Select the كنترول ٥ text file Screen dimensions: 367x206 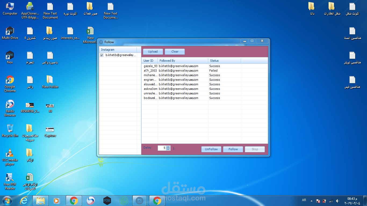[30, 33]
